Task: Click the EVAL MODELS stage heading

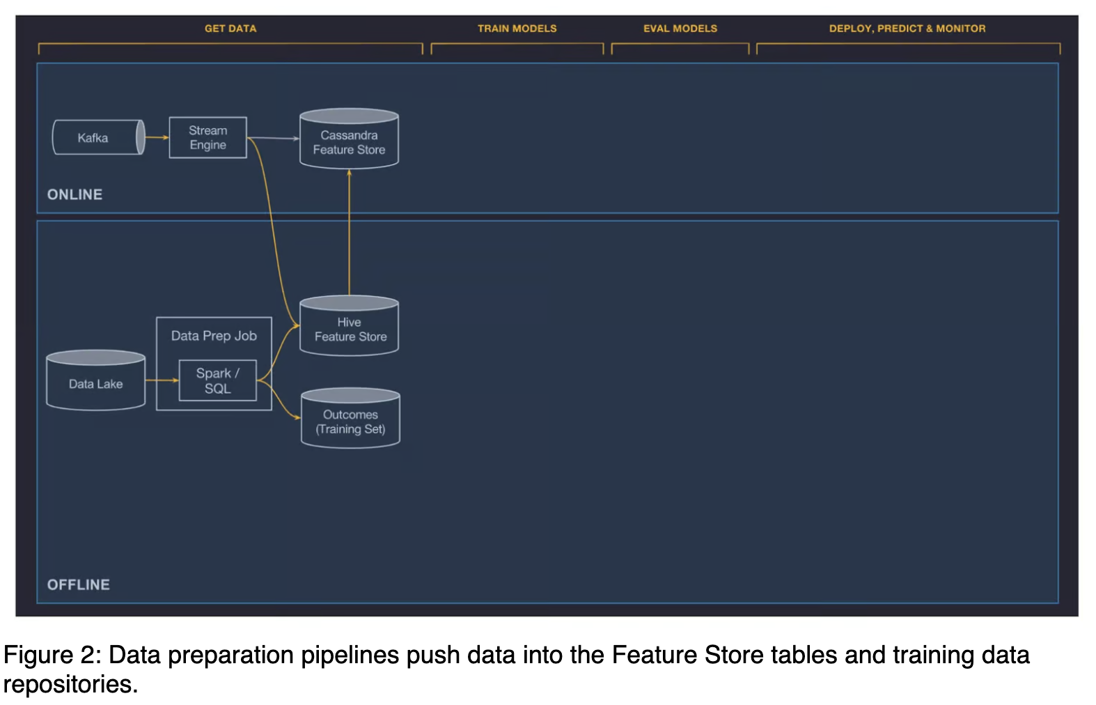Action: [680, 29]
